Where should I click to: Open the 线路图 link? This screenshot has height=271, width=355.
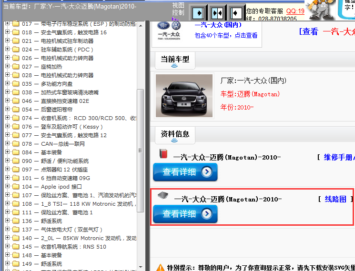point(335,199)
